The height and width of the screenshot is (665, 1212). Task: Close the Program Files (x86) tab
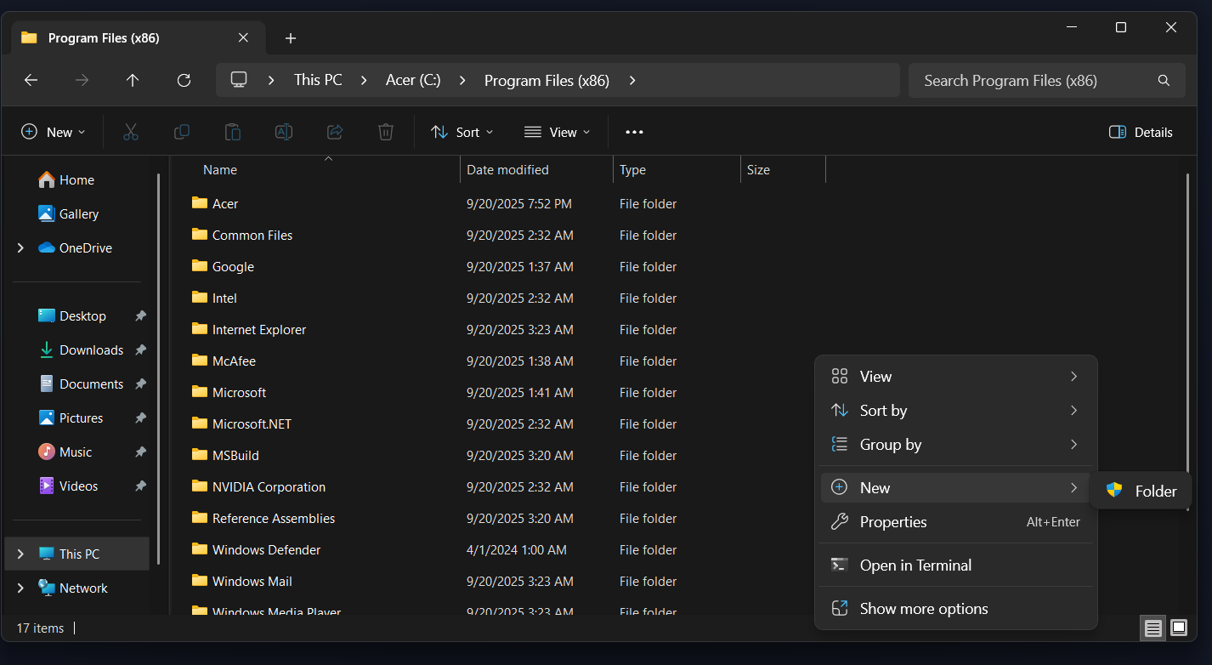point(243,37)
